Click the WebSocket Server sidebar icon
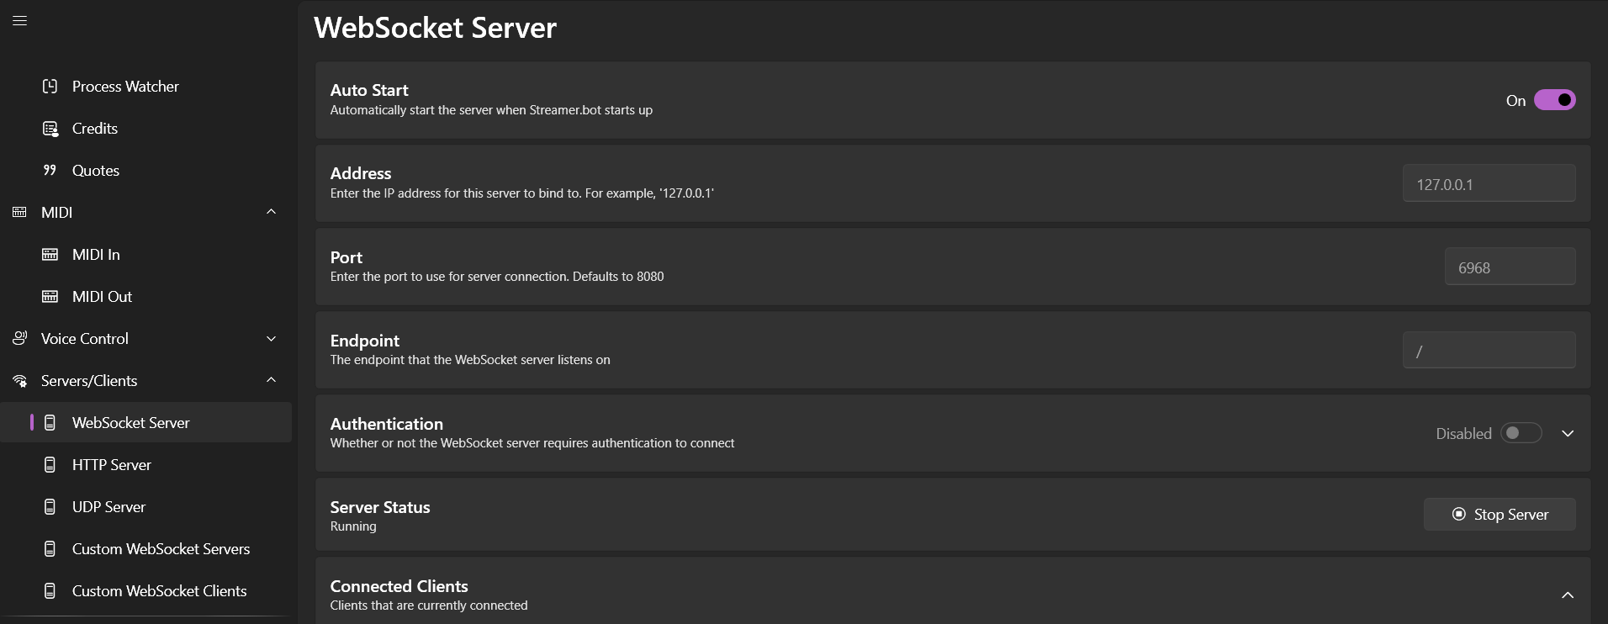Viewport: 1608px width, 624px height. pos(50,423)
